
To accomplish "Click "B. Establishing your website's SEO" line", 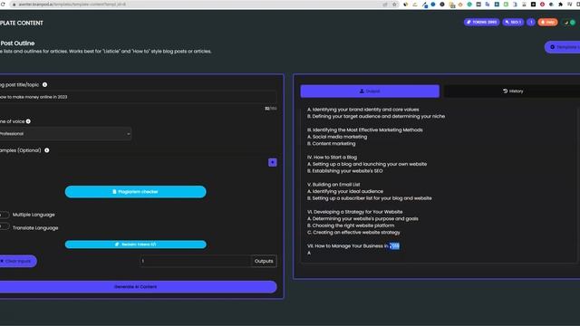I will click(344, 171).
